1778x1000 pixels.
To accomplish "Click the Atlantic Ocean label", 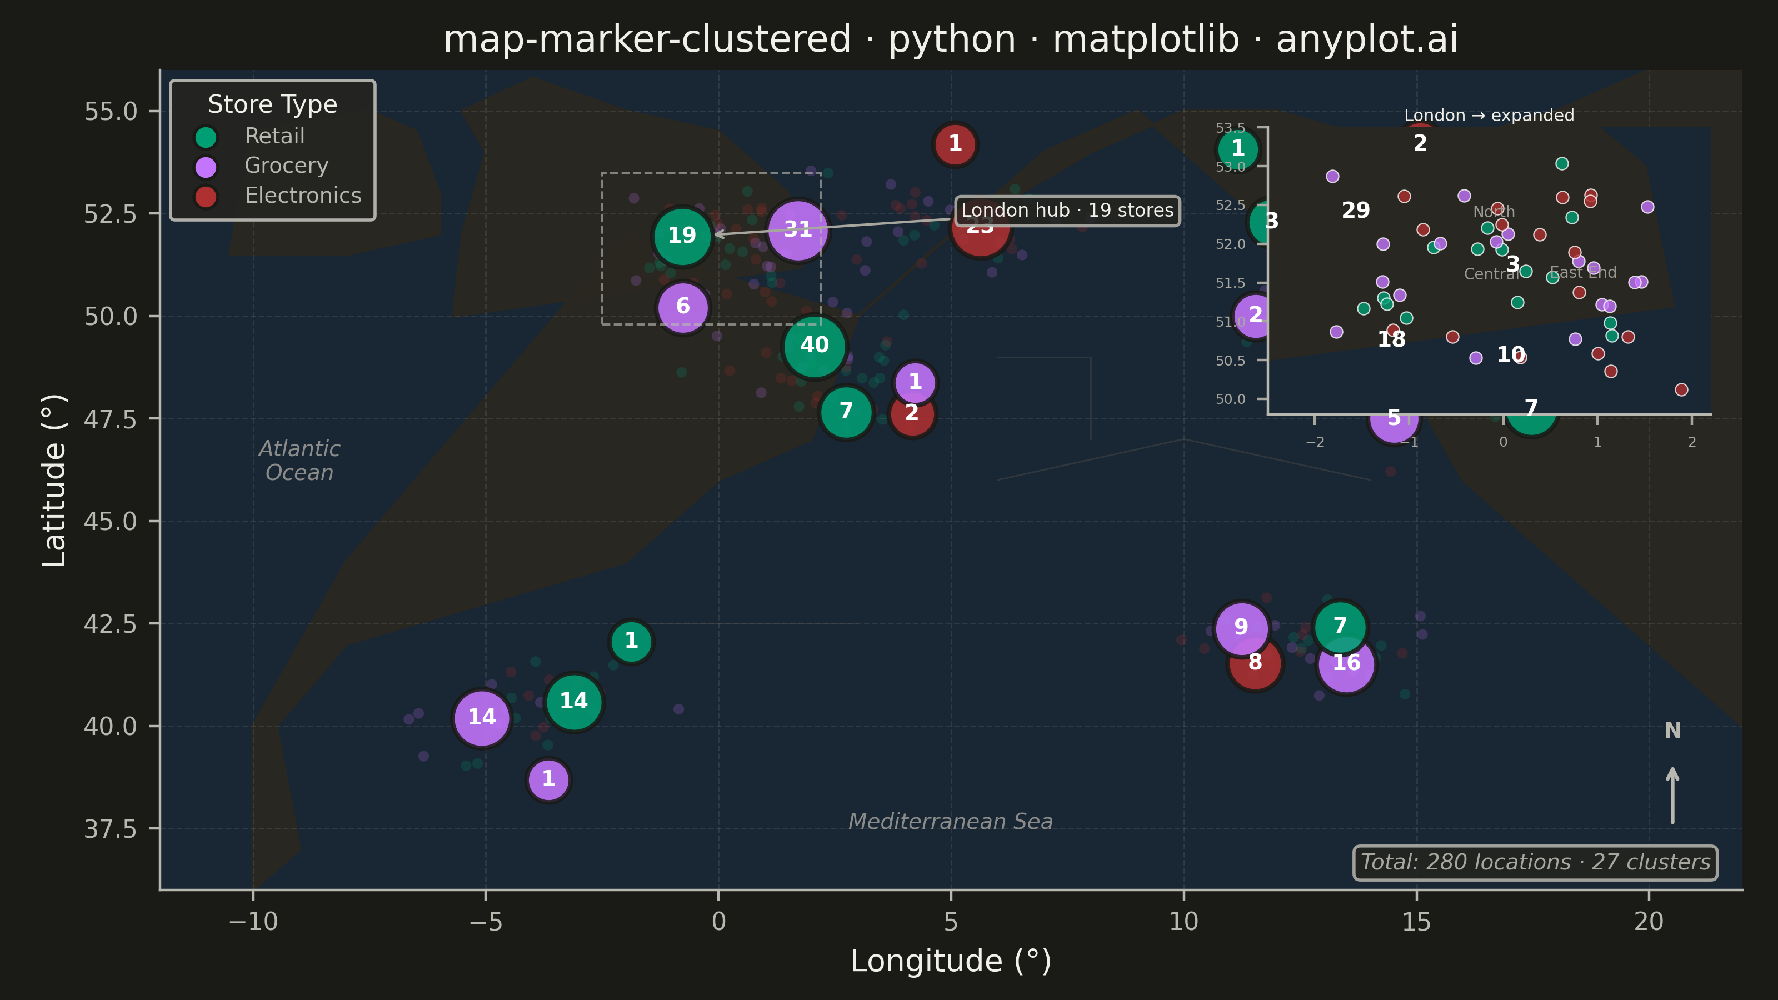I will click(x=299, y=461).
